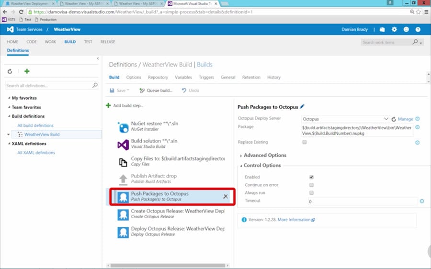Show info for Replace Existing option
The image size is (431, 269).
418,142
